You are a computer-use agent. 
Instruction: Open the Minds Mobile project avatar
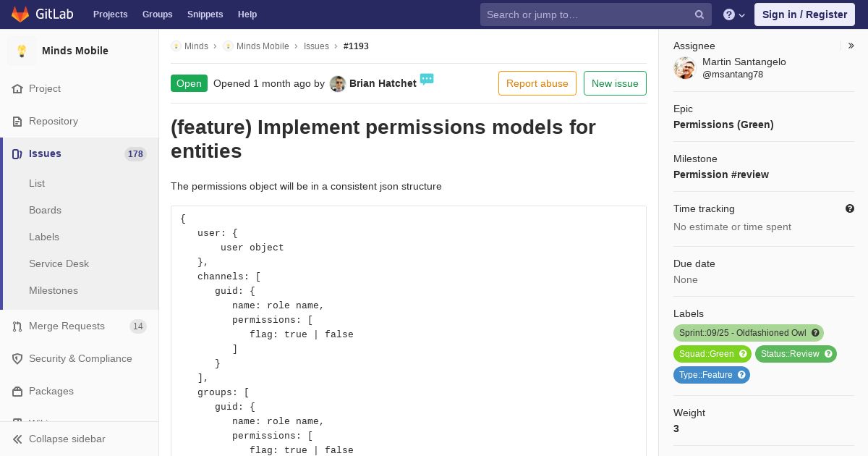22,51
